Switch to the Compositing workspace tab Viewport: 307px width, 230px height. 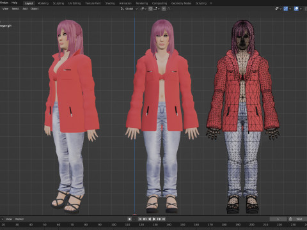pyautogui.click(x=159, y=3)
